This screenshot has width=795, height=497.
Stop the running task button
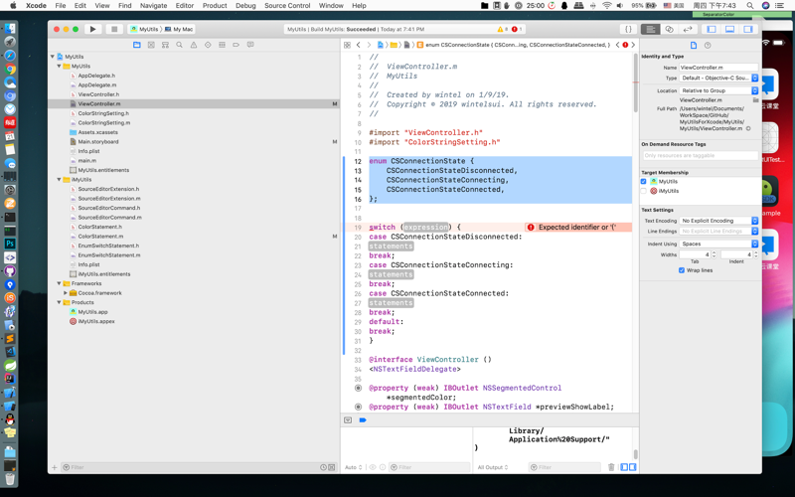tap(114, 30)
